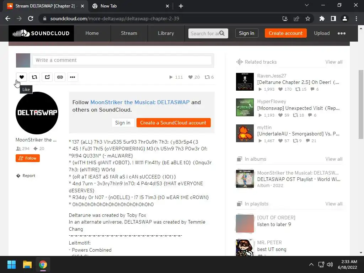364x273 pixels.
Task: Reload the page
Action: pyautogui.click(x=31, y=18)
